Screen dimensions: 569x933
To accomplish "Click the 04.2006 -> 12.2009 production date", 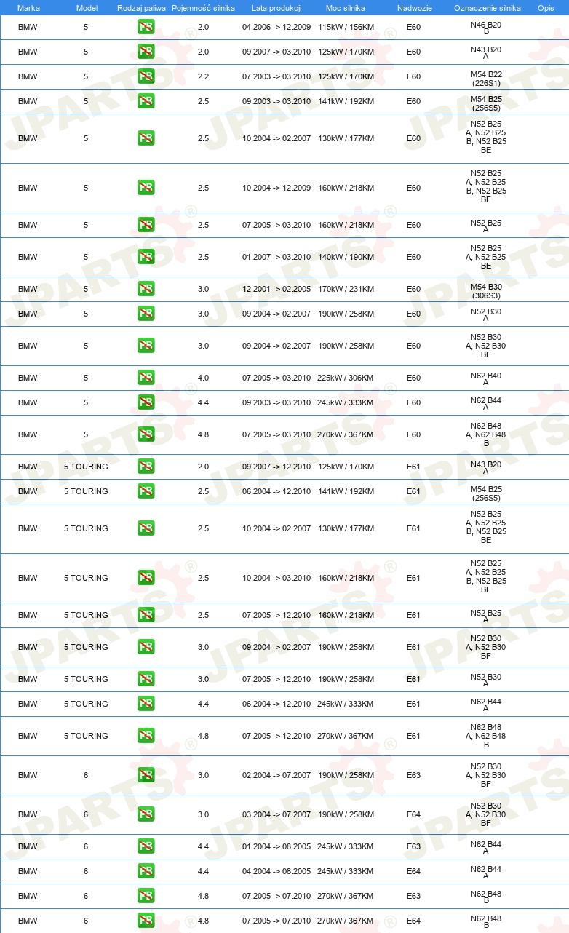I will (276, 27).
